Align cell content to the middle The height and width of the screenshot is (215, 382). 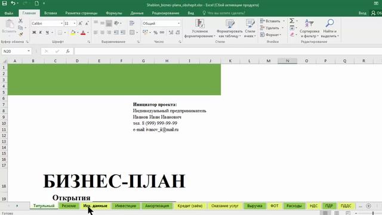pos(102,23)
